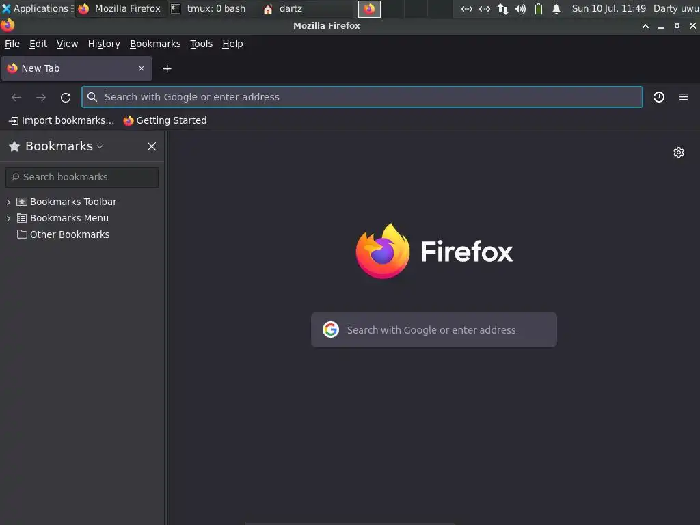Click the Bookmarks star icon in sidebar header
Screen dimensions: 700x525
[14, 146]
